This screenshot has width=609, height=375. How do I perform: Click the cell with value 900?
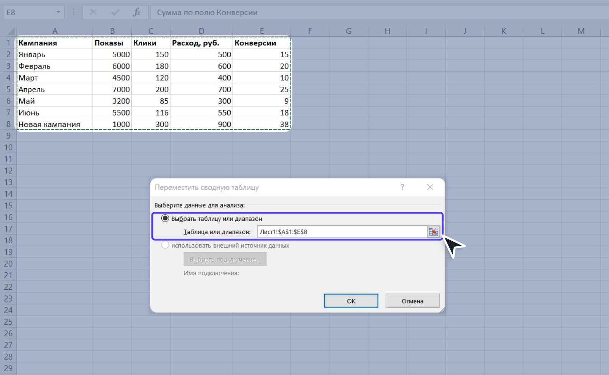point(201,124)
